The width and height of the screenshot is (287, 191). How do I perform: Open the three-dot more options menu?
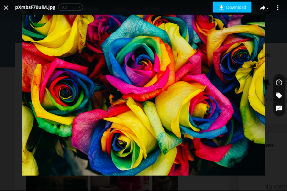[x=278, y=8]
